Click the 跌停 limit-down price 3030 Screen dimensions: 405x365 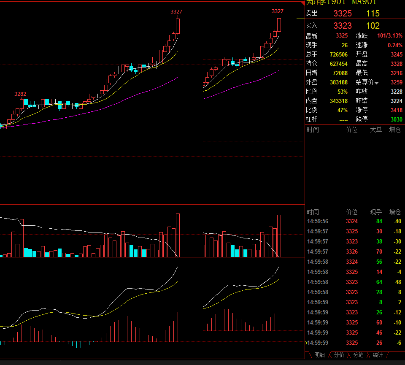396,119
